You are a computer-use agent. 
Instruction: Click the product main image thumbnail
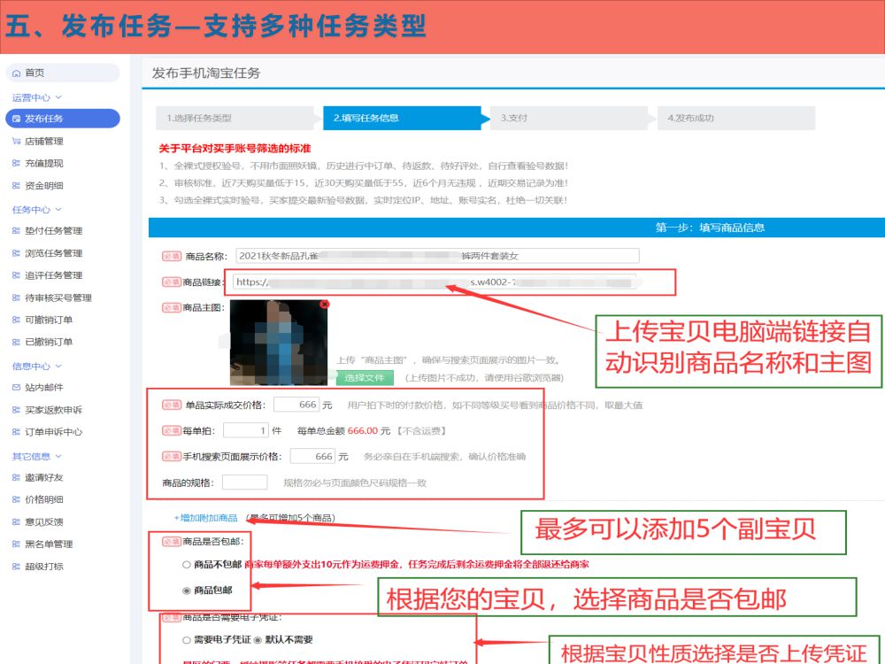pyautogui.click(x=279, y=343)
